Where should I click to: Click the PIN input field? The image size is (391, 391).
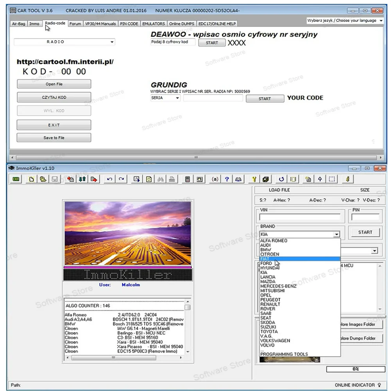point(365,217)
